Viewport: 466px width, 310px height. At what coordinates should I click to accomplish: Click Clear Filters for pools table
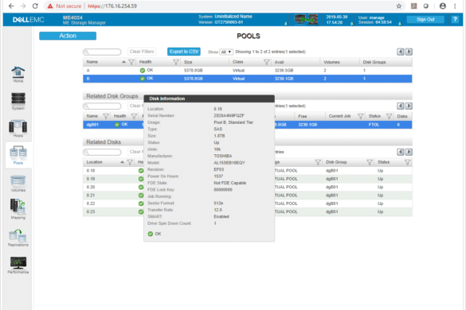[x=142, y=52]
